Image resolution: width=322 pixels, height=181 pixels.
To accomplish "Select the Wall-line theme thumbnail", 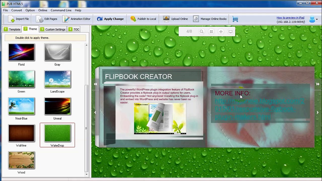I will 21,133.
